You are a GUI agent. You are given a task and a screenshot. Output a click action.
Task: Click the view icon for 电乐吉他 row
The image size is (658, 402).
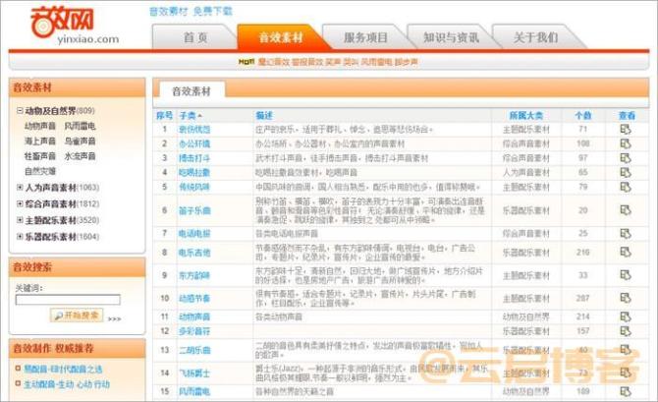(x=625, y=253)
